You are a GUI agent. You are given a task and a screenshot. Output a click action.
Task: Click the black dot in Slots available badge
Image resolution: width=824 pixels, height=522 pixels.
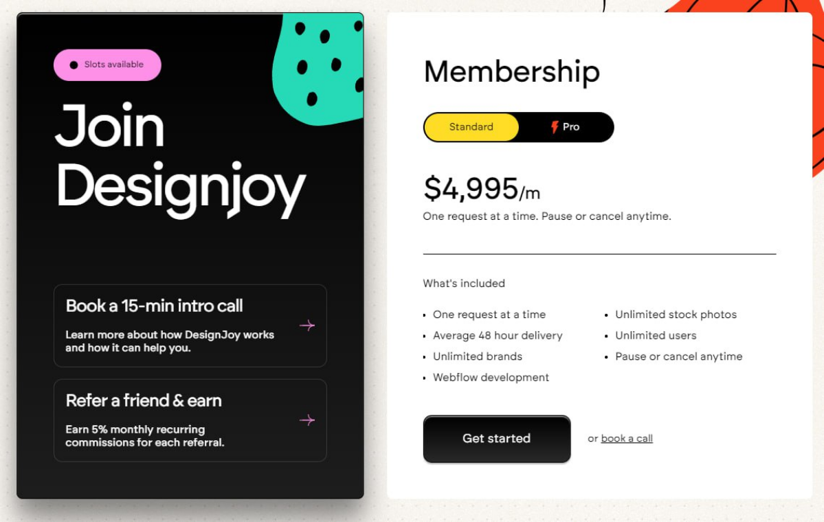(74, 65)
